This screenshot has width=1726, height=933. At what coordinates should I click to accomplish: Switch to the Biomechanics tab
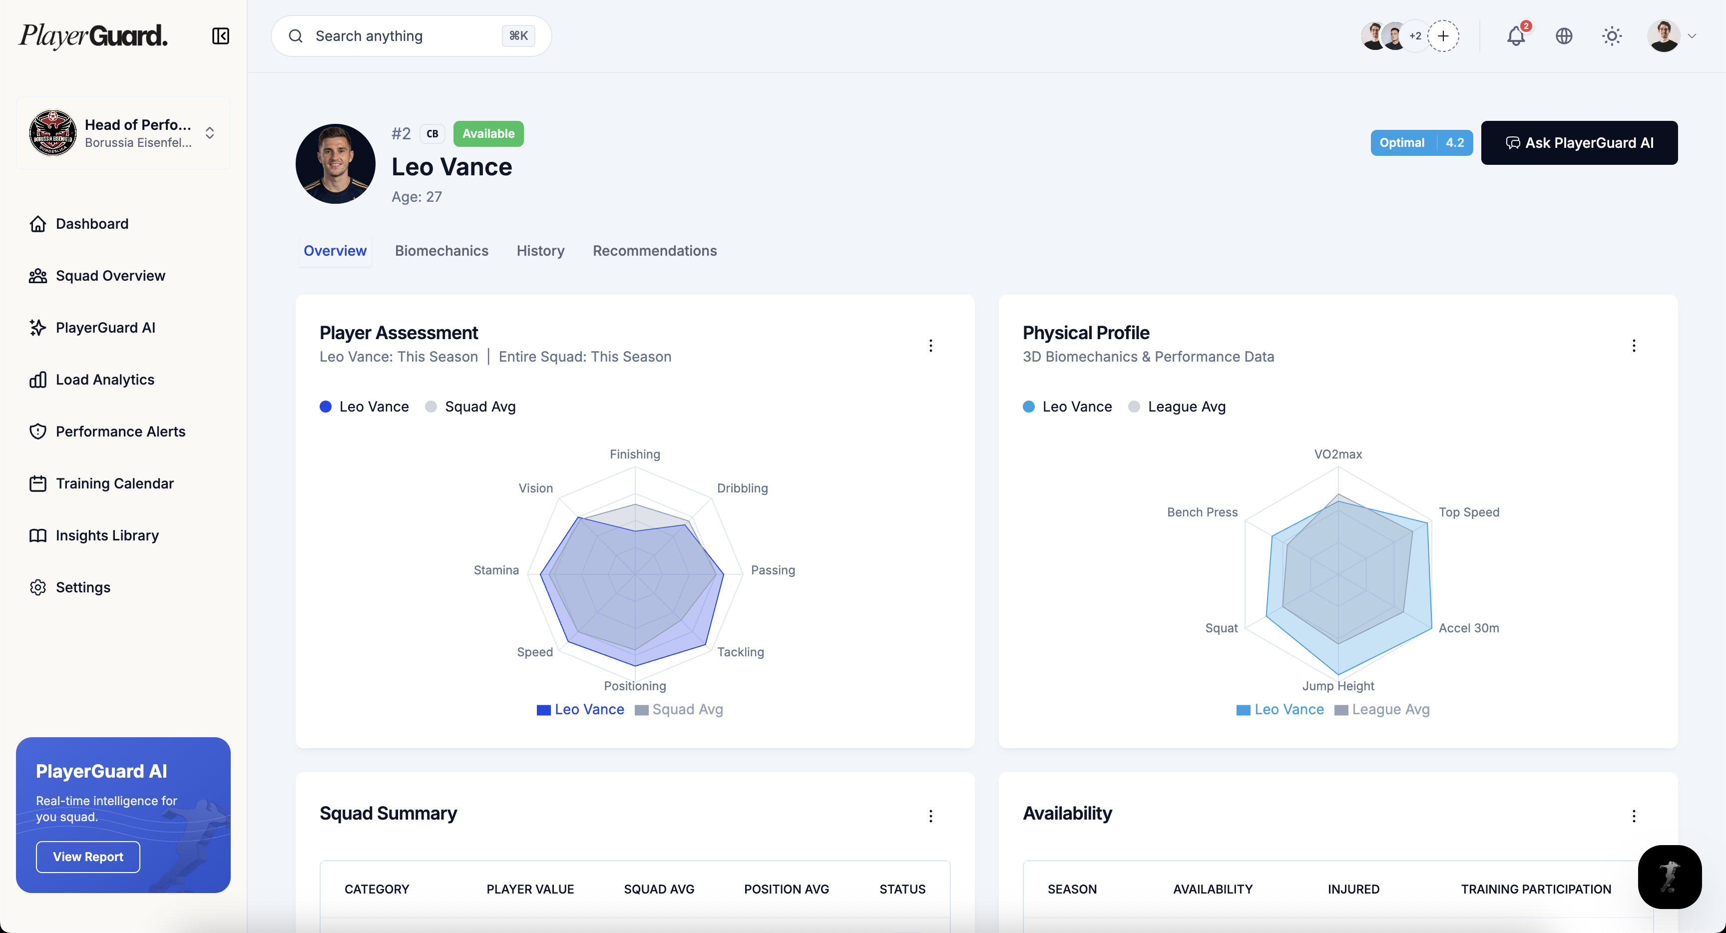[441, 251]
